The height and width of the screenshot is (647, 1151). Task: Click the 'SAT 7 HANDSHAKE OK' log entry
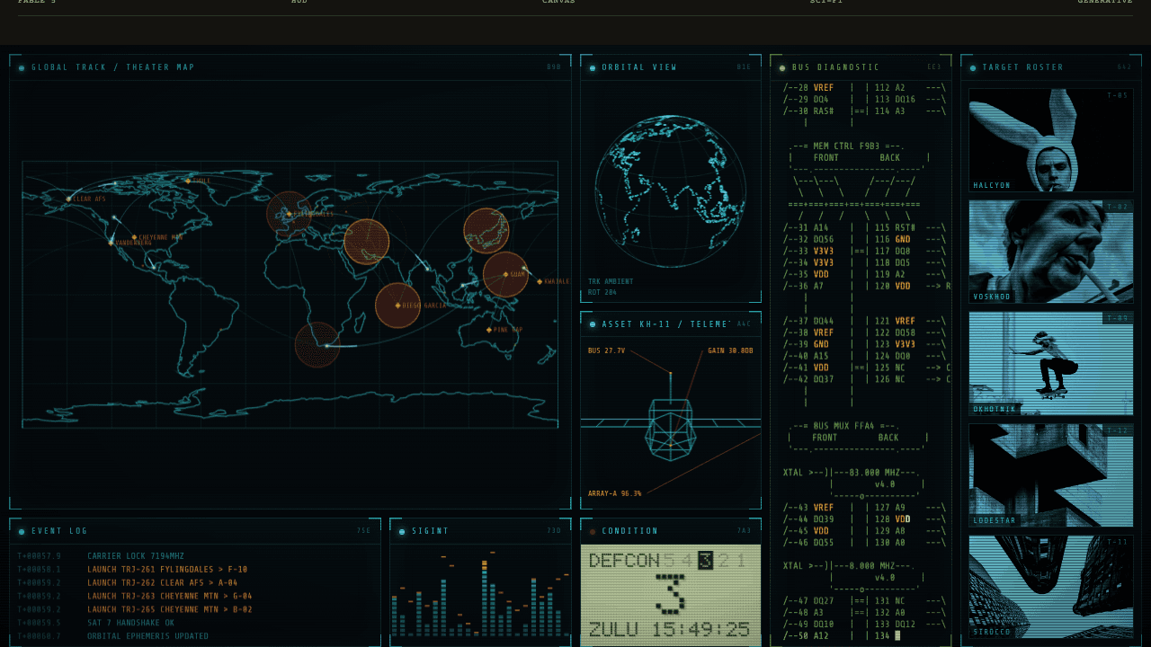coord(131,623)
